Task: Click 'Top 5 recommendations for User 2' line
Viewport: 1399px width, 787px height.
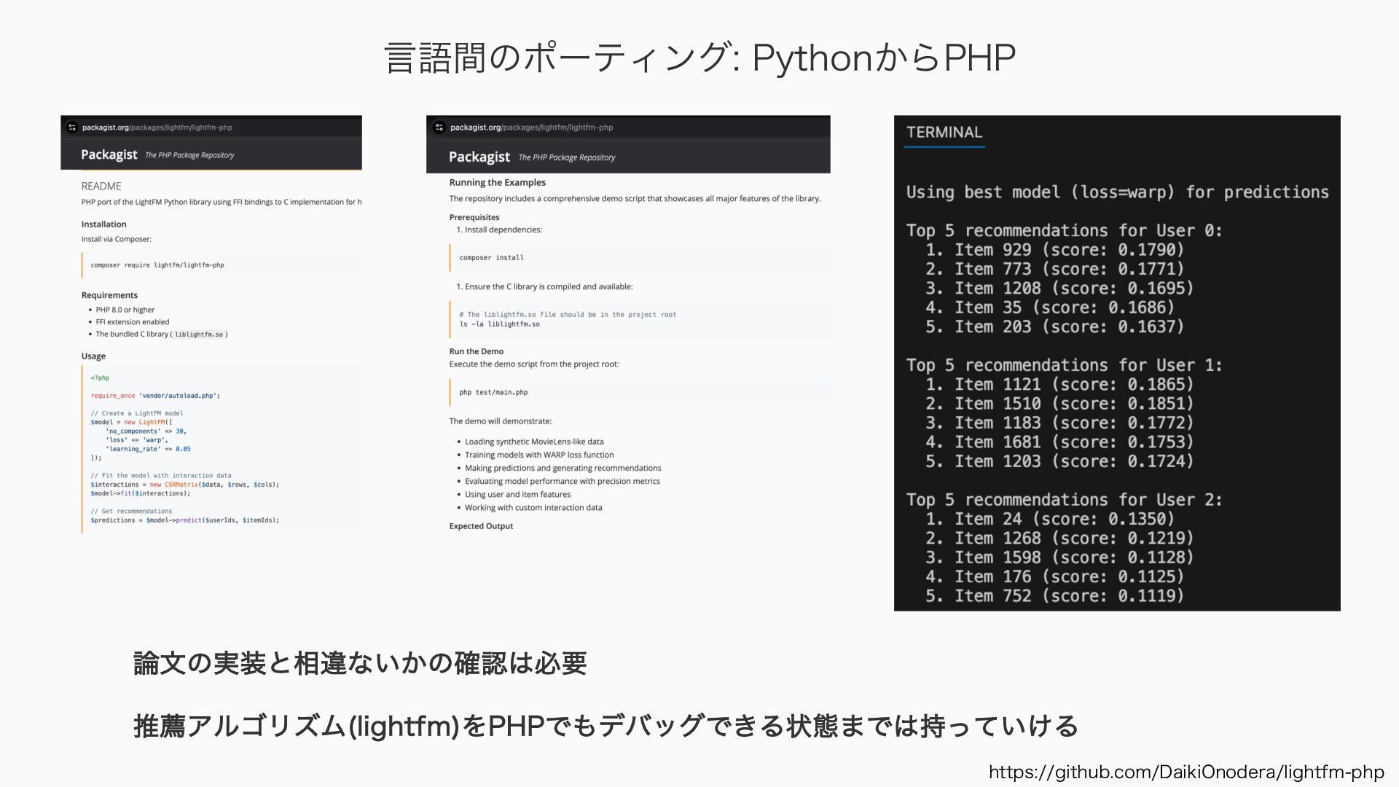Action: click(x=1065, y=500)
